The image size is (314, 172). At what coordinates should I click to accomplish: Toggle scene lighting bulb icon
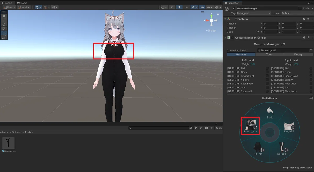click(179, 7)
